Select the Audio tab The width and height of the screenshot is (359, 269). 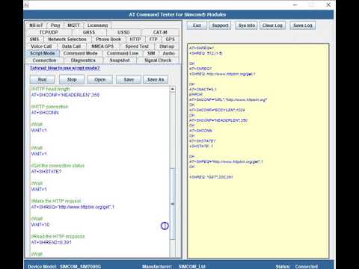(168, 53)
